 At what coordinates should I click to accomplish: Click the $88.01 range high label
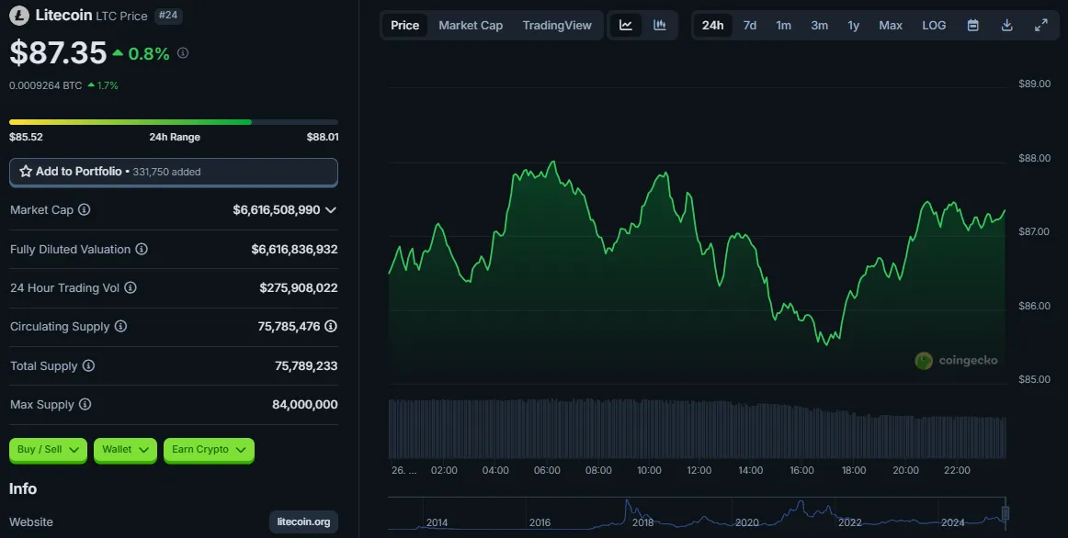(323, 137)
